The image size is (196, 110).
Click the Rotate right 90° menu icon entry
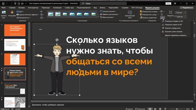(x=163, y=21)
